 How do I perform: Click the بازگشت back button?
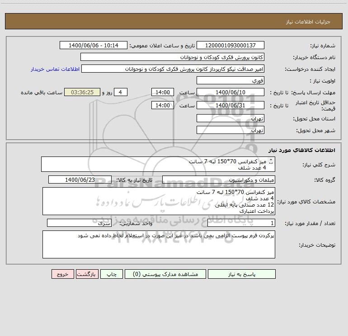tap(87, 274)
